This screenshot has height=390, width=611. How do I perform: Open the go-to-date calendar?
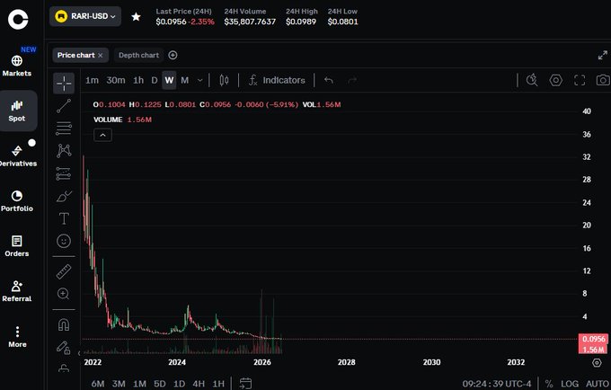[245, 384]
